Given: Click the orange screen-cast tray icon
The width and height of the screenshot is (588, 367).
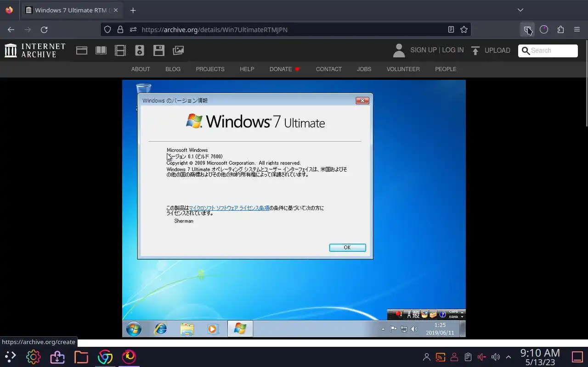Looking at the screenshot, I should click(440, 357).
